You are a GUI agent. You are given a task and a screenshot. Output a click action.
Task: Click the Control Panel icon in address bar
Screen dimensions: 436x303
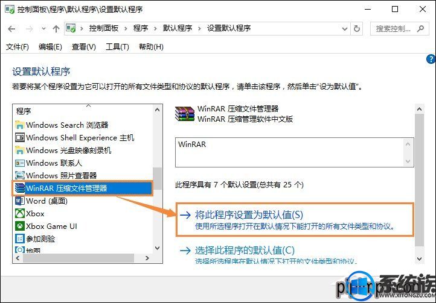coord(71,28)
